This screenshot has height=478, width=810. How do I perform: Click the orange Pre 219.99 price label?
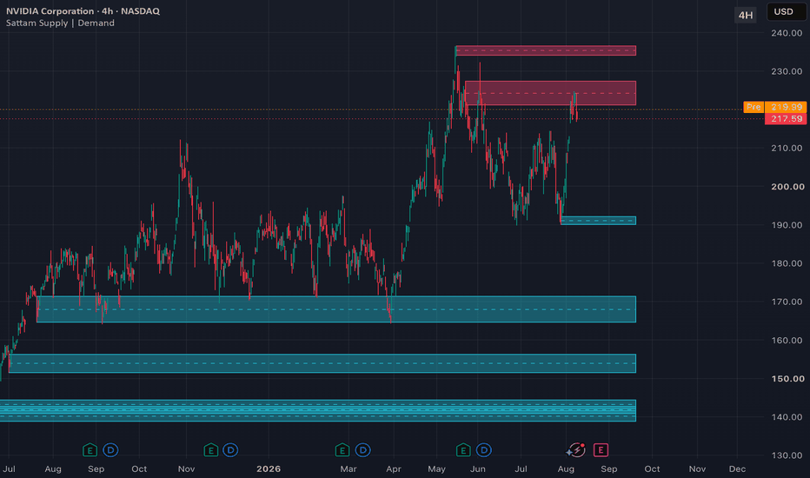click(775, 107)
